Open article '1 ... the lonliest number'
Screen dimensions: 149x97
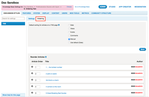point(54,67)
